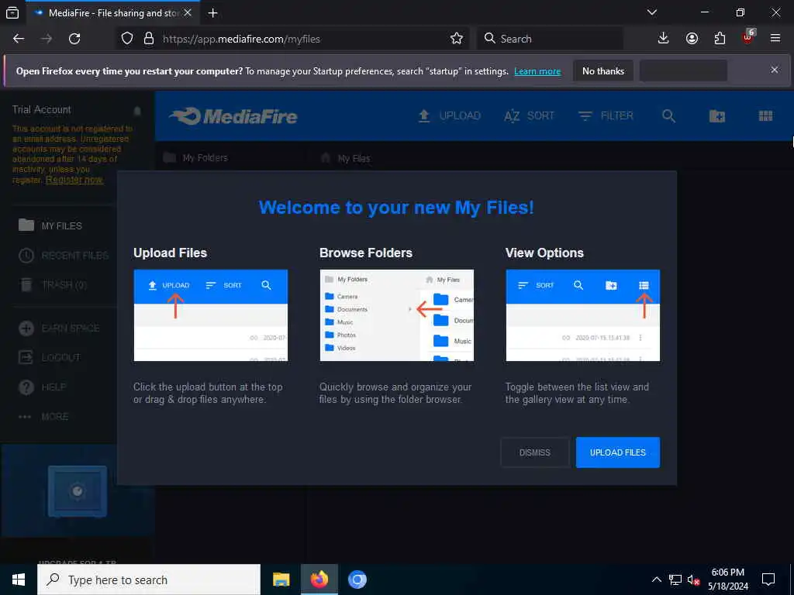
Task: Toggle the grid view icon in header
Action: (x=765, y=116)
